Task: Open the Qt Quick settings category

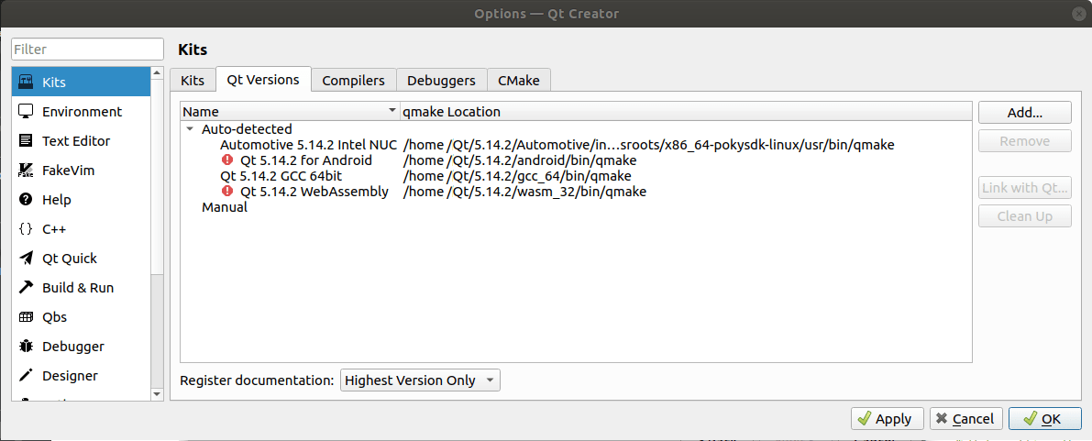Action: click(x=69, y=259)
